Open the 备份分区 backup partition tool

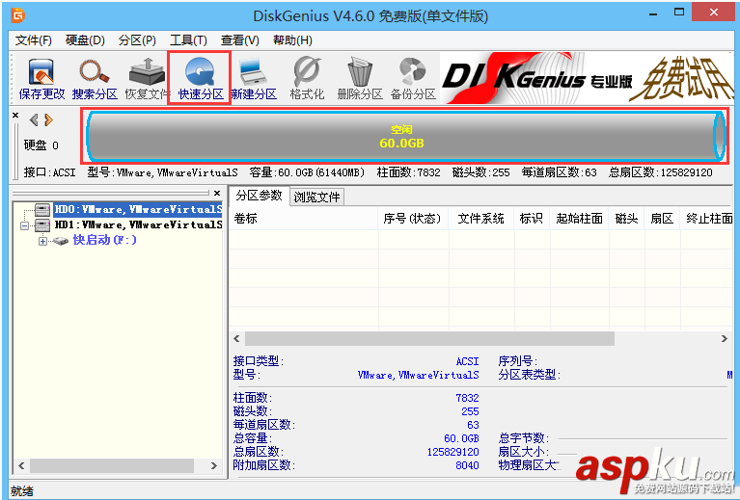tap(413, 79)
